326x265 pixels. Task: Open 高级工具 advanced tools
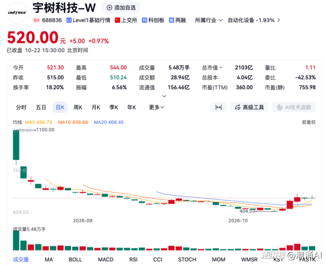point(249,107)
